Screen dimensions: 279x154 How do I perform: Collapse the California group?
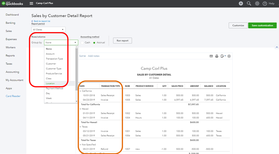click(x=80, y=91)
